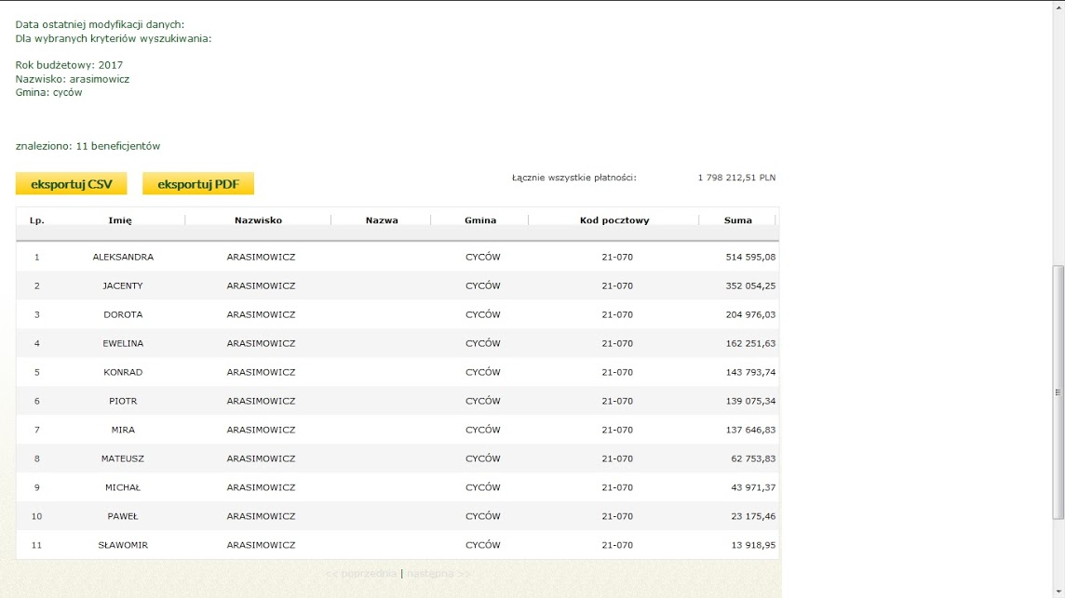Click the JACENTY name cell in row 2

(123, 286)
